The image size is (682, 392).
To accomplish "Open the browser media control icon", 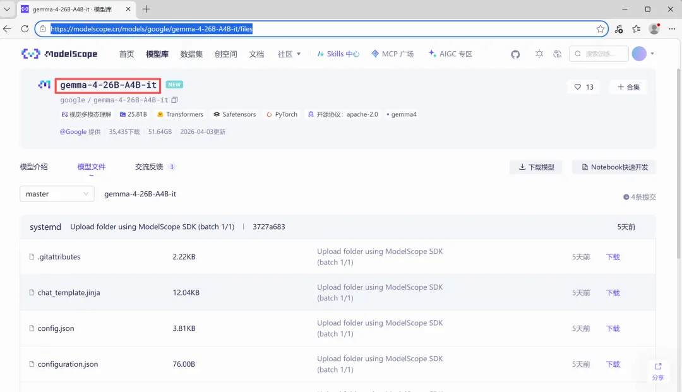I will click(x=618, y=28).
